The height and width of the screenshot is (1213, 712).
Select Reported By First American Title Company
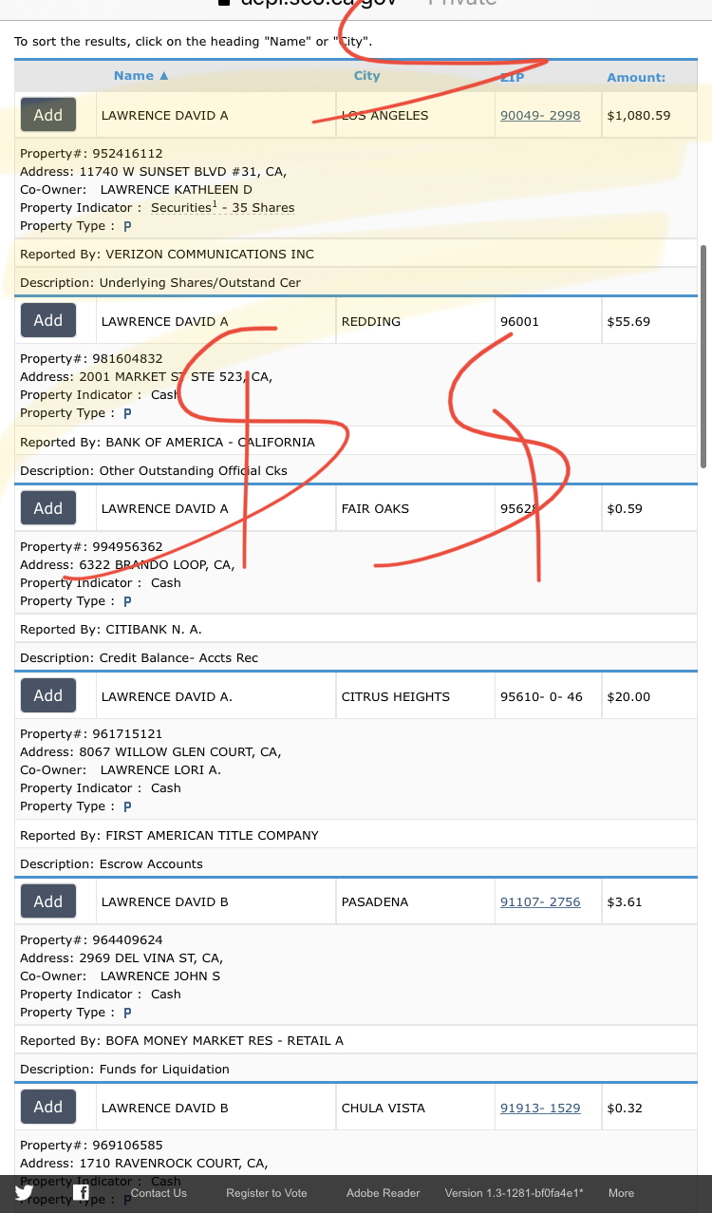pos(356,835)
